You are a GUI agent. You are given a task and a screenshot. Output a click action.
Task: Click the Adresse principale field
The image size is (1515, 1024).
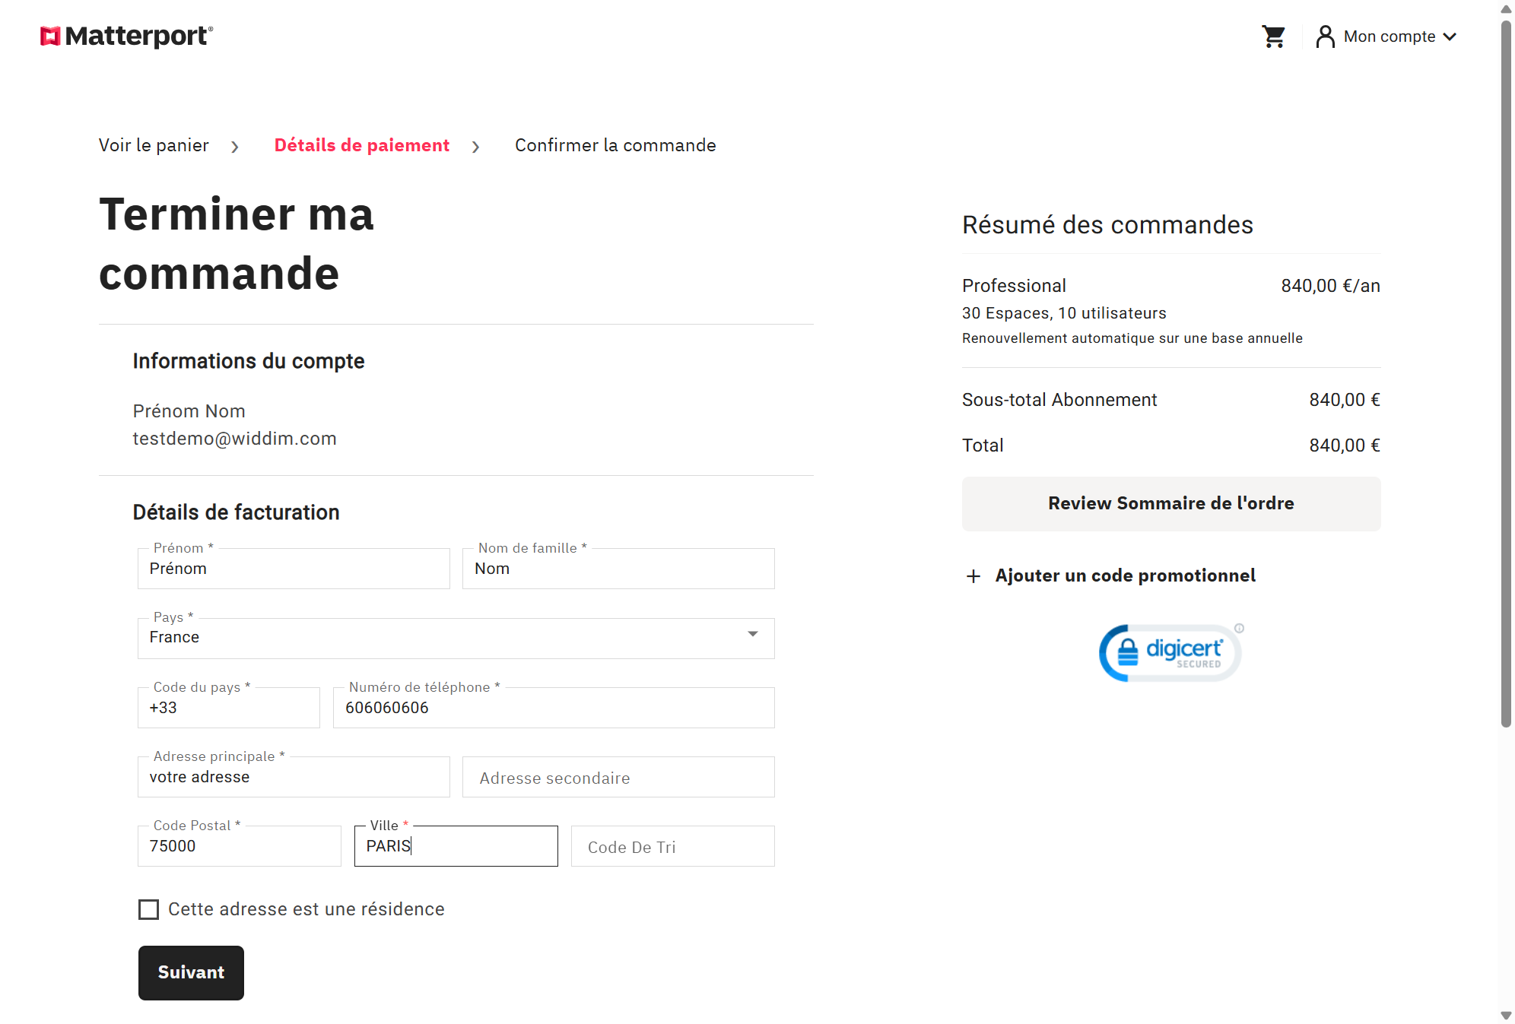pyautogui.click(x=294, y=777)
